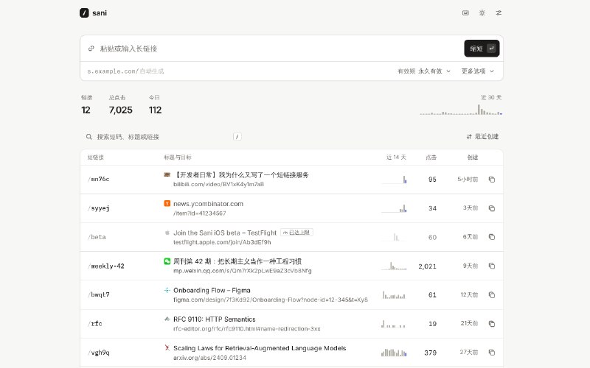Copy the /vgh9q short link
The height and width of the screenshot is (368, 590).
point(492,353)
